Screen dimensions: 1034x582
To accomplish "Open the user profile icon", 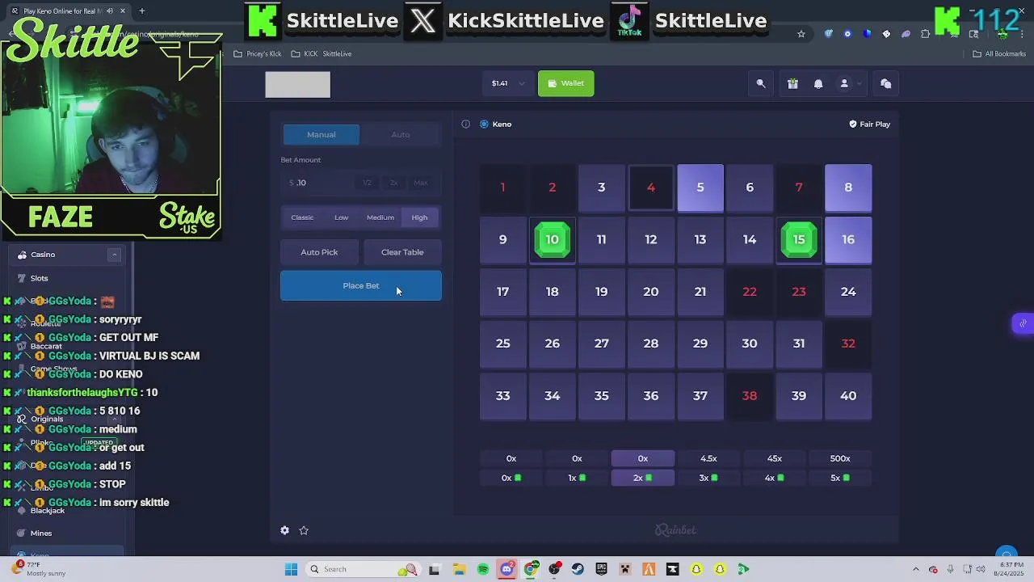I will [844, 83].
